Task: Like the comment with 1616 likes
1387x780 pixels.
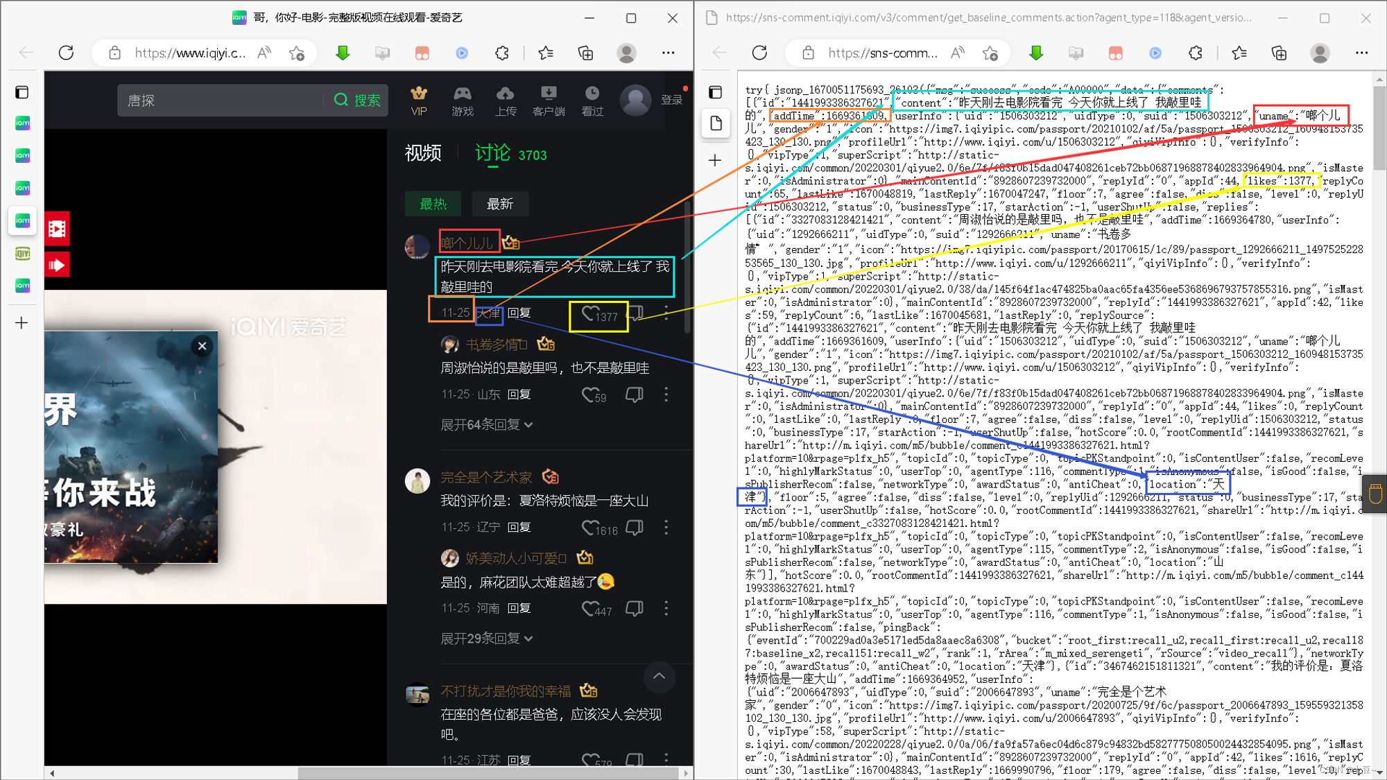Action: click(589, 528)
